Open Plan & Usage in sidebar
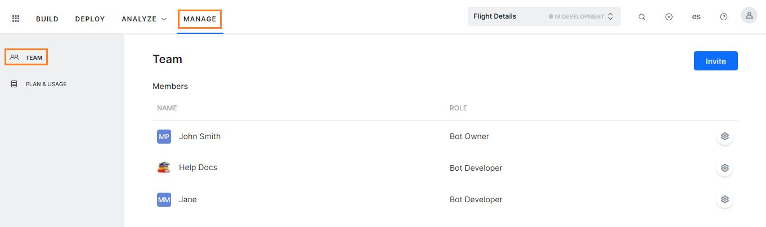766x227 pixels. click(x=46, y=84)
